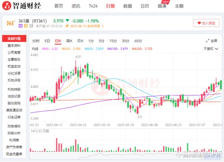Screen dimensions: 224x162
Task: Open 主要股东 in sidebar
Action: pyautogui.click(x=14, y=59)
